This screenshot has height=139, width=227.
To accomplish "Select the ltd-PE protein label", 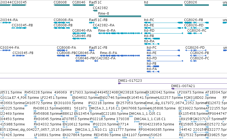I will click(152, 53).
